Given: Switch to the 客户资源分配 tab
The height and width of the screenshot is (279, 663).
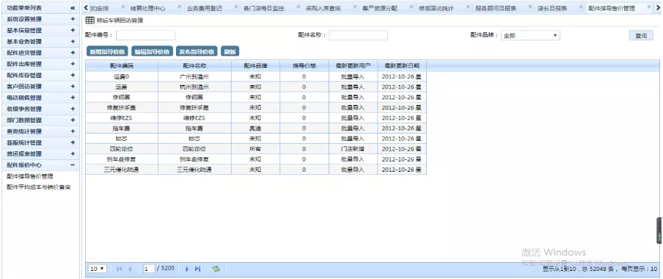Looking at the screenshot, I should pos(380,8).
